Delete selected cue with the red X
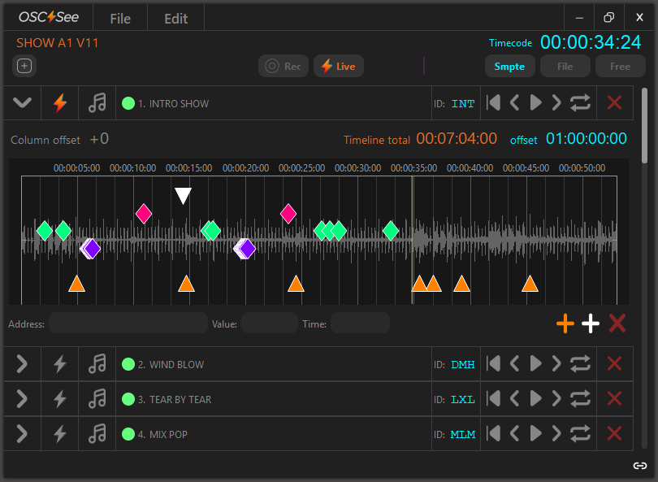The image size is (658, 482). pyautogui.click(x=617, y=324)
